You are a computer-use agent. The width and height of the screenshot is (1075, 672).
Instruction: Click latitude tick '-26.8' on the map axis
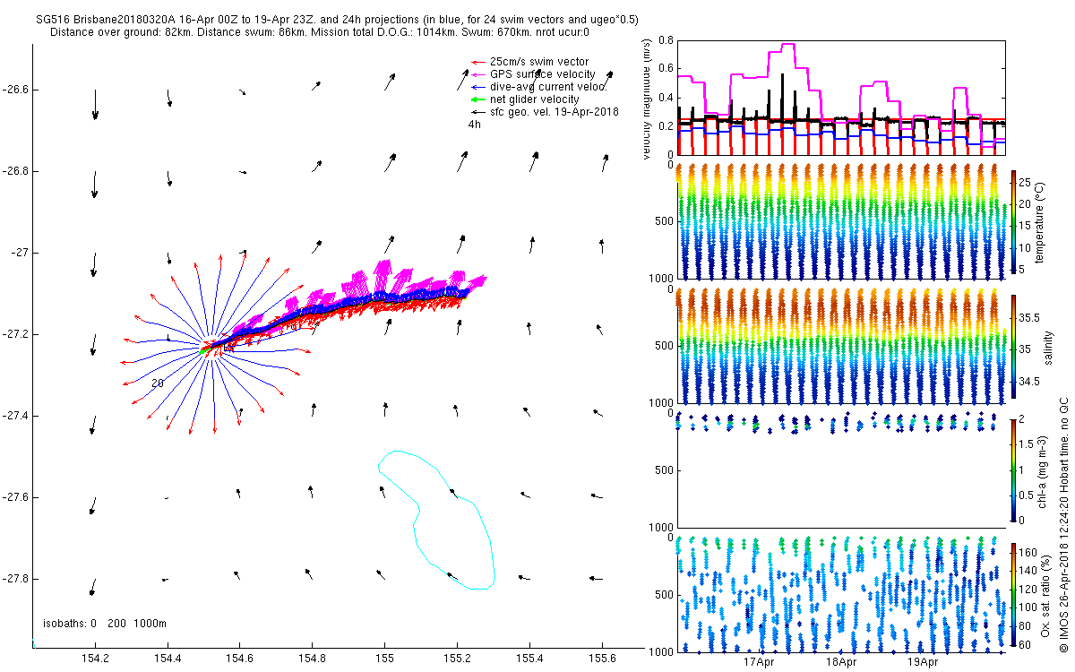coord(15,171)
